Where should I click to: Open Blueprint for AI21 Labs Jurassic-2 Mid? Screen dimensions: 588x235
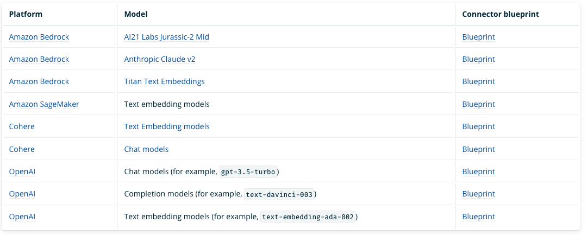click(478, 37)
